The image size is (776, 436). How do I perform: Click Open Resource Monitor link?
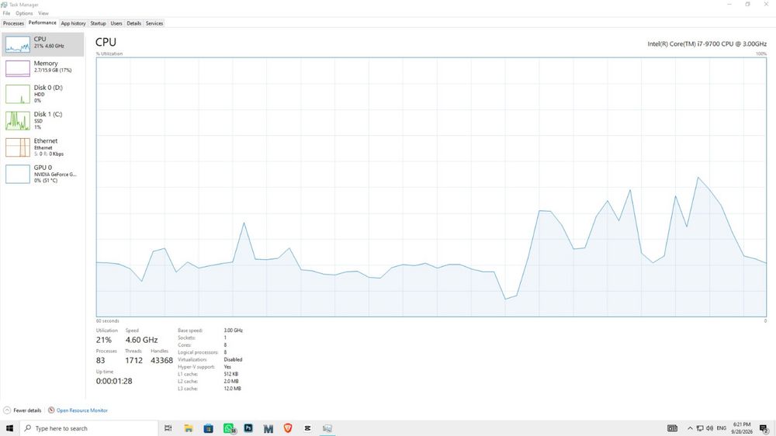(81, 410)
